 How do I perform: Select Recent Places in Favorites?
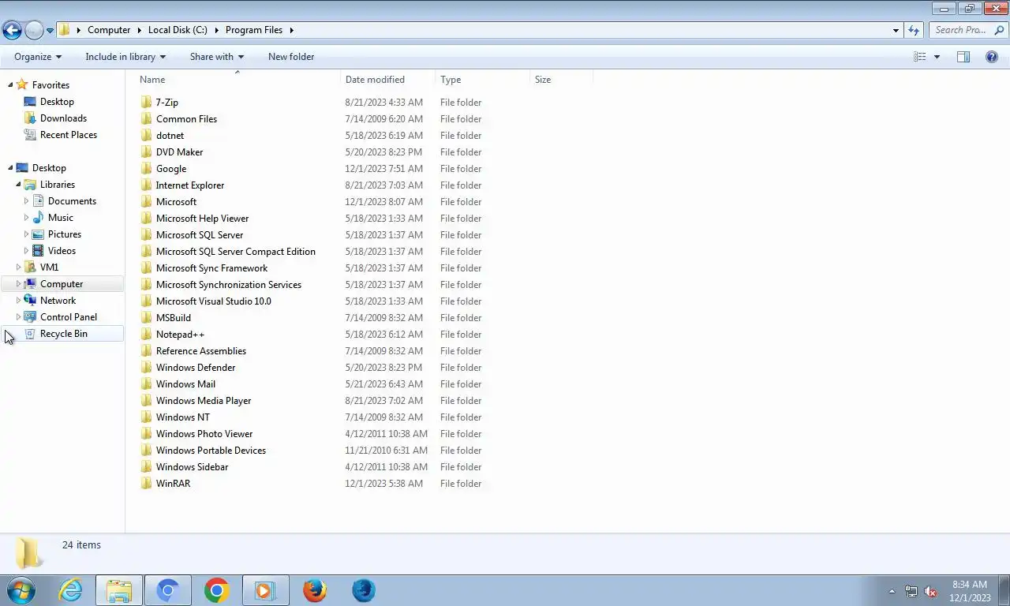(69, 135)
